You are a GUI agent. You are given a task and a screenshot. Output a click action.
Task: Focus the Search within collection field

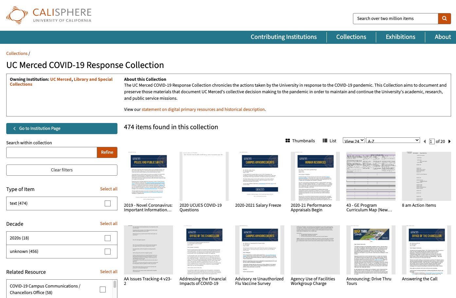click(52, 152)
